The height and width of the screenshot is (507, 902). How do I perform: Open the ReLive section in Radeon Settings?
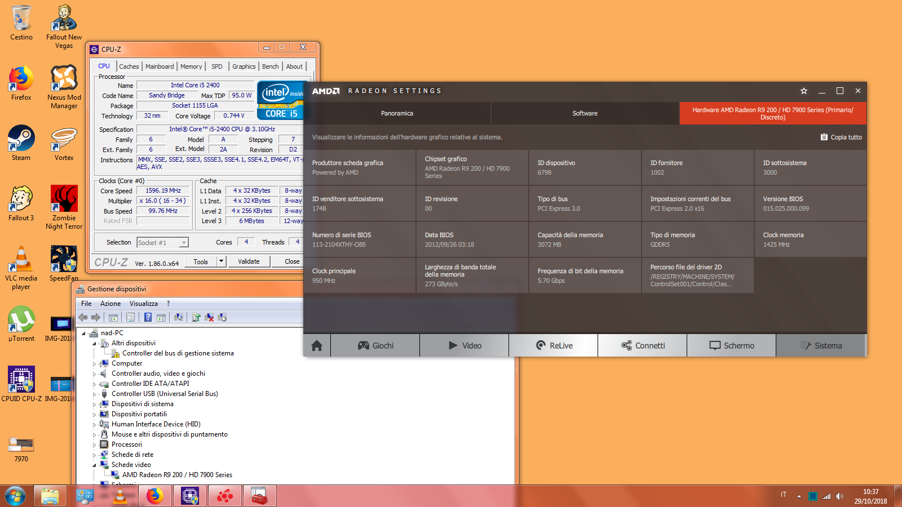[x=554, y=345]
